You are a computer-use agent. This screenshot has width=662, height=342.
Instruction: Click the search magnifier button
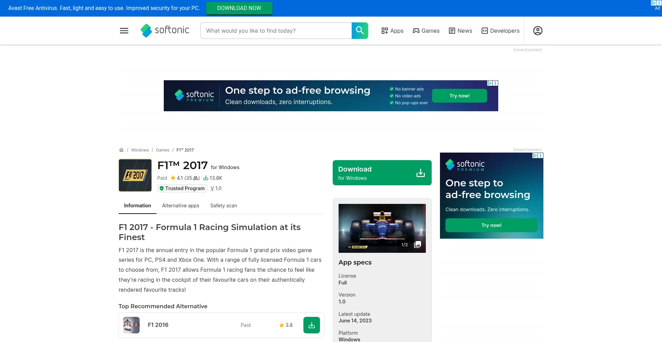tap(360, 31)
